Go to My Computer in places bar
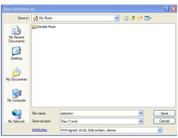Viewport: 178px width, 138px height. [x=17, y=95]
